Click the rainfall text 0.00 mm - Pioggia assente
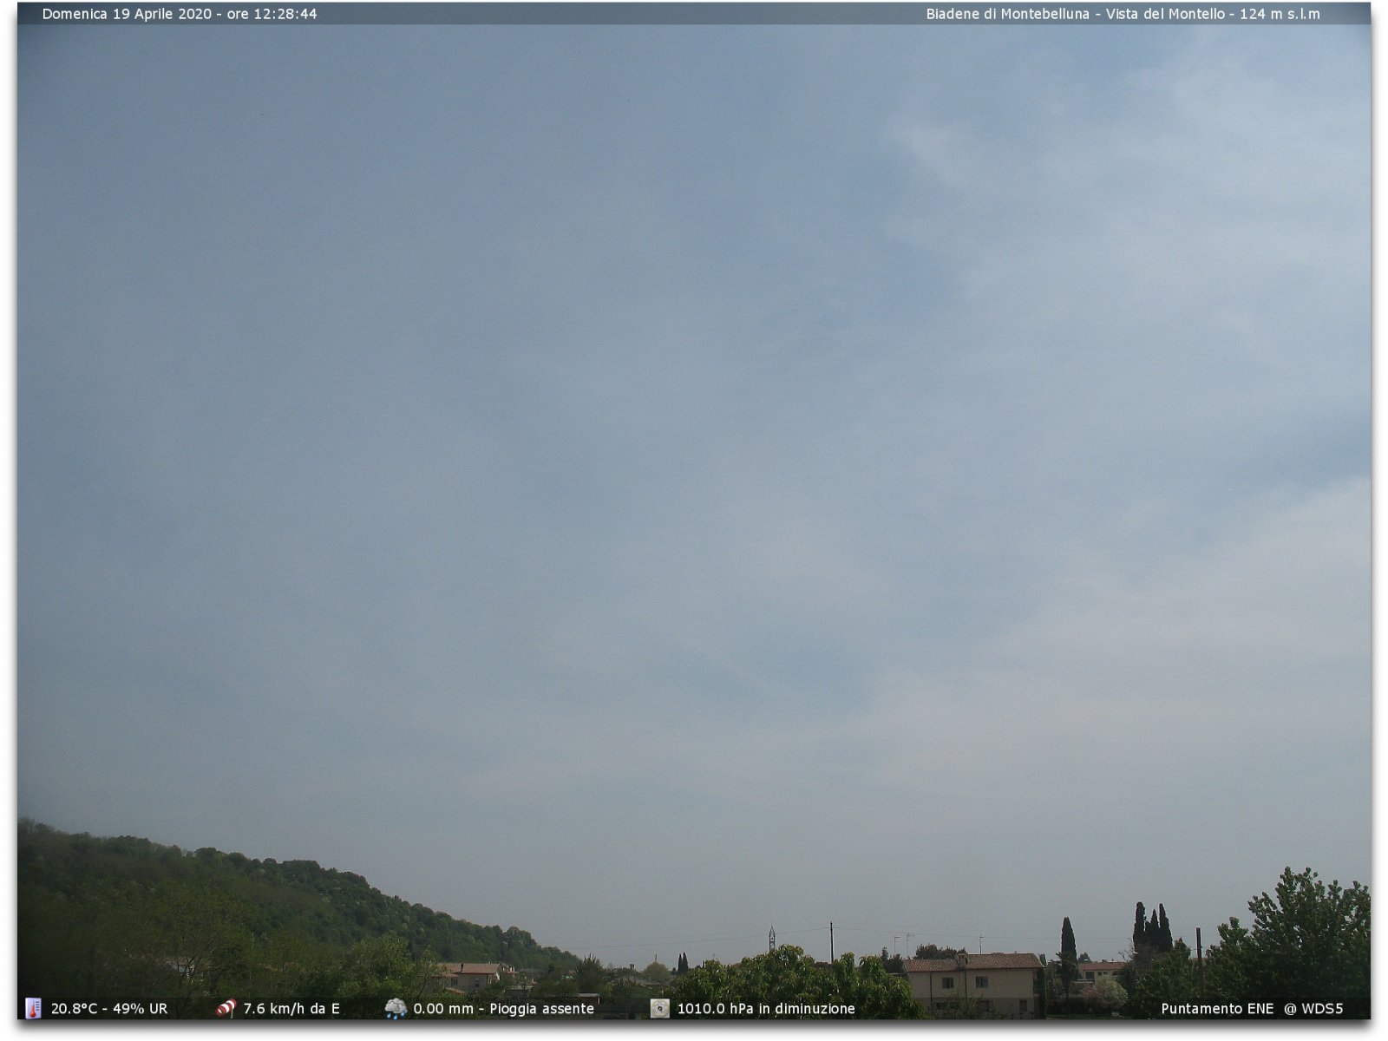The height and width of the screenshot is (1041, 1388). [503, 1009]
